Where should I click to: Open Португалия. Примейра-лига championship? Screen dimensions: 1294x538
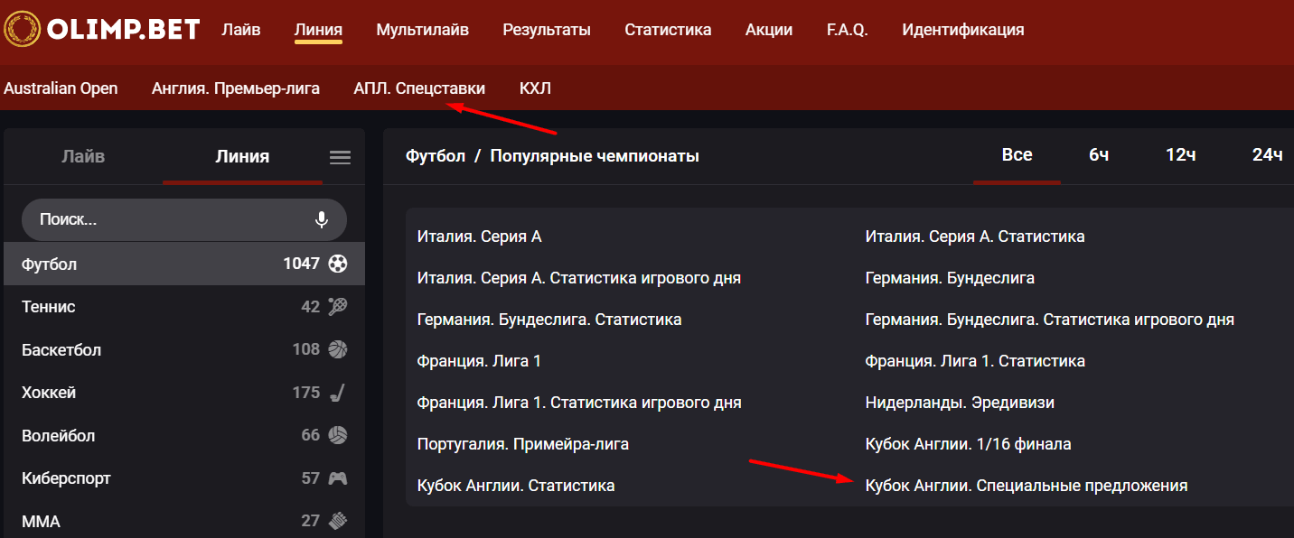tap(523, 444)
